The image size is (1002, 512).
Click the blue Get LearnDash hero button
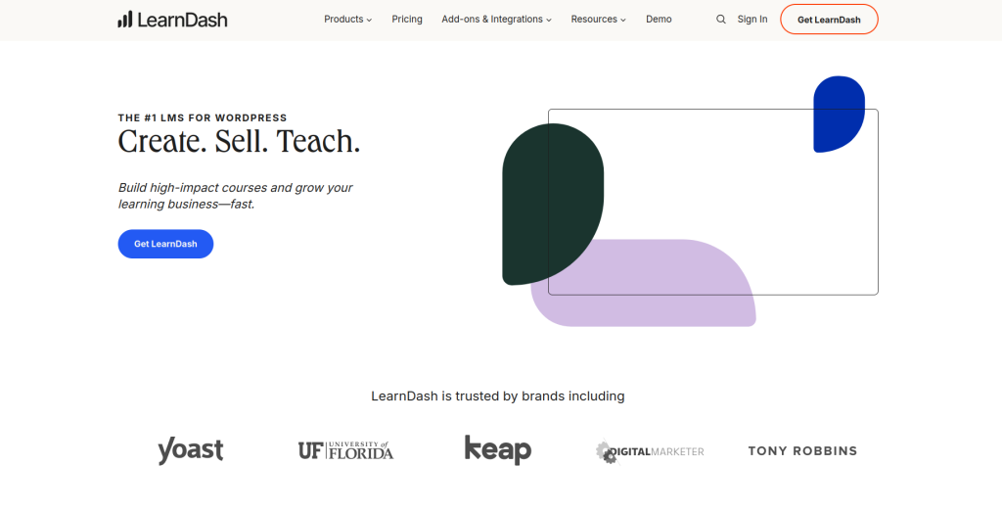165,244
